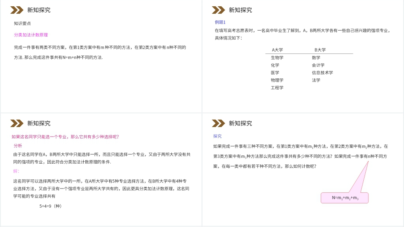The height and width of the screenshot is (227, 404).
Task: Click the 化学 table cell
Action: click(x=275, y=65)
